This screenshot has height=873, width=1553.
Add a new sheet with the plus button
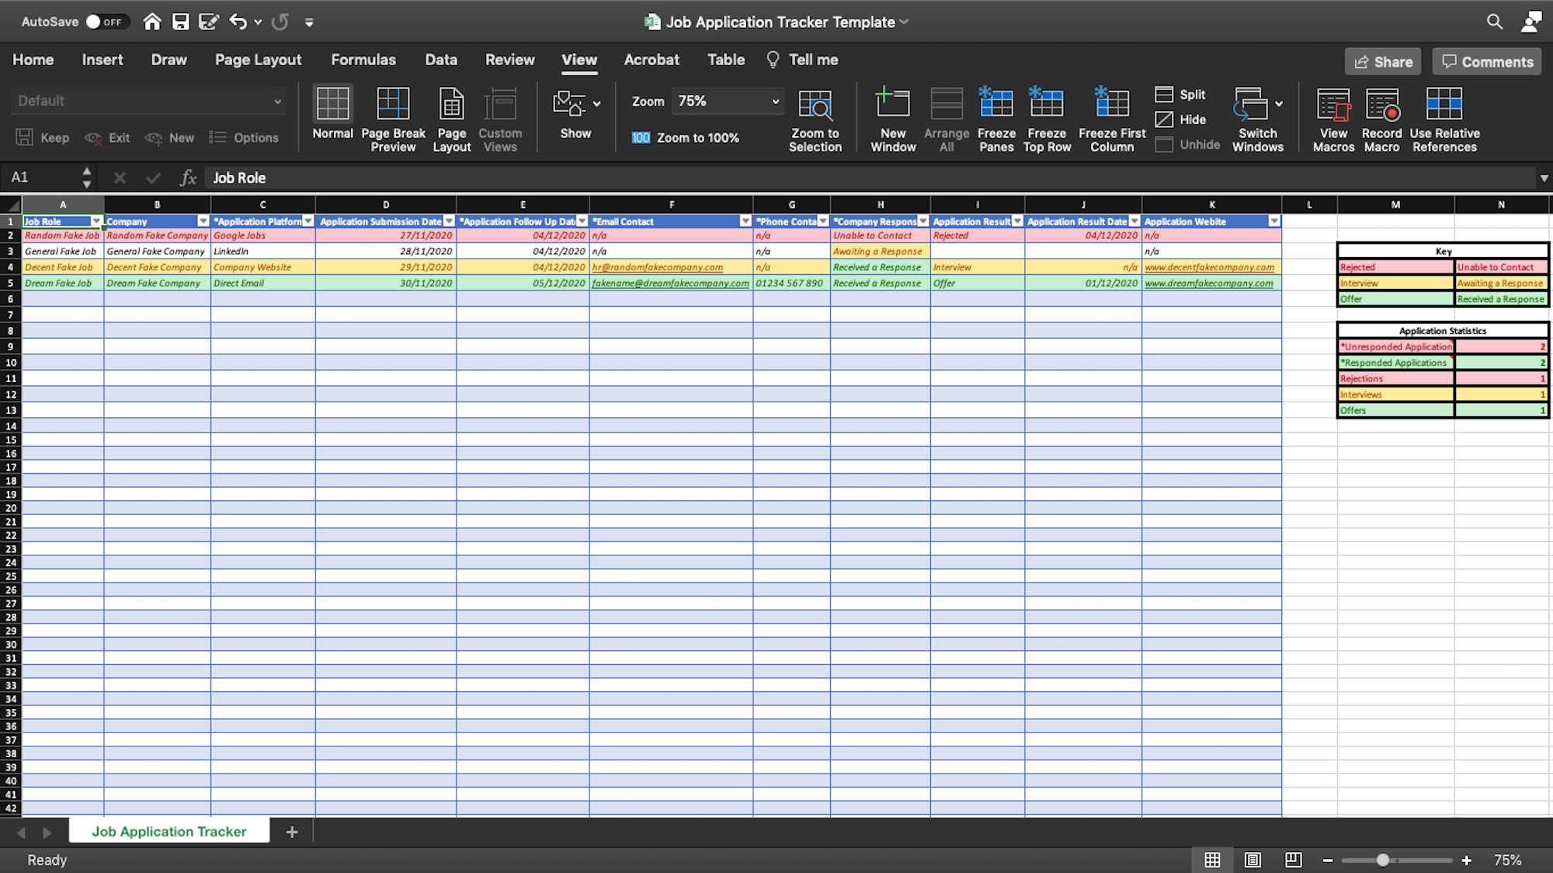(292, 831)
